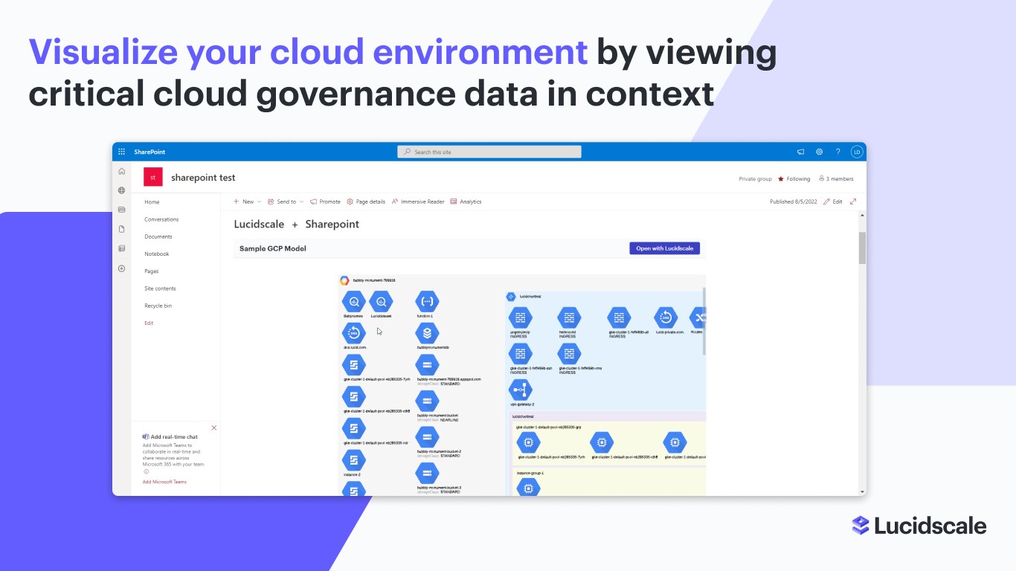Click the expand content arrows icon
The width and height of the screenshot is (1016, 571).
853,201
